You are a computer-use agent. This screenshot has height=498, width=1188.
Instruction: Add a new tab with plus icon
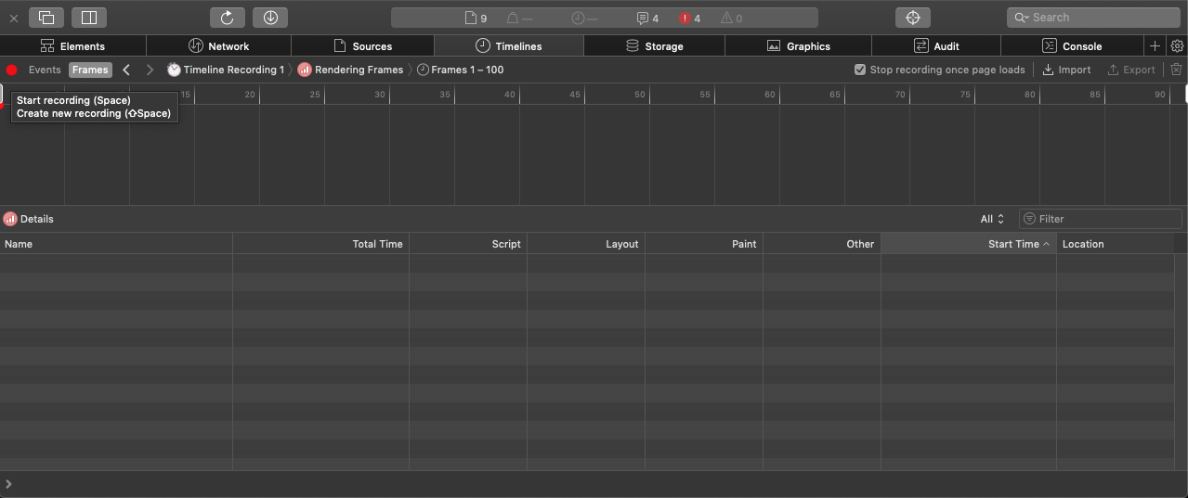coord(1155,46)
